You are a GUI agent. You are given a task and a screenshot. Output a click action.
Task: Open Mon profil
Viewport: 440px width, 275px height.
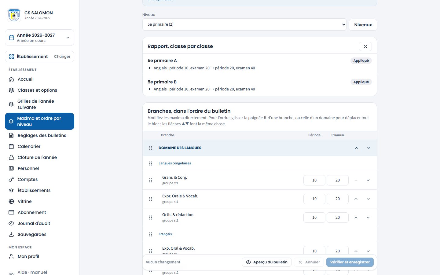click(x=39, y=256)
